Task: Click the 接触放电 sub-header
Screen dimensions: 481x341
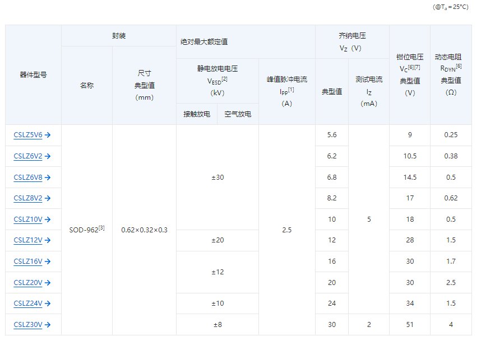Action: (x=197, y=114)
